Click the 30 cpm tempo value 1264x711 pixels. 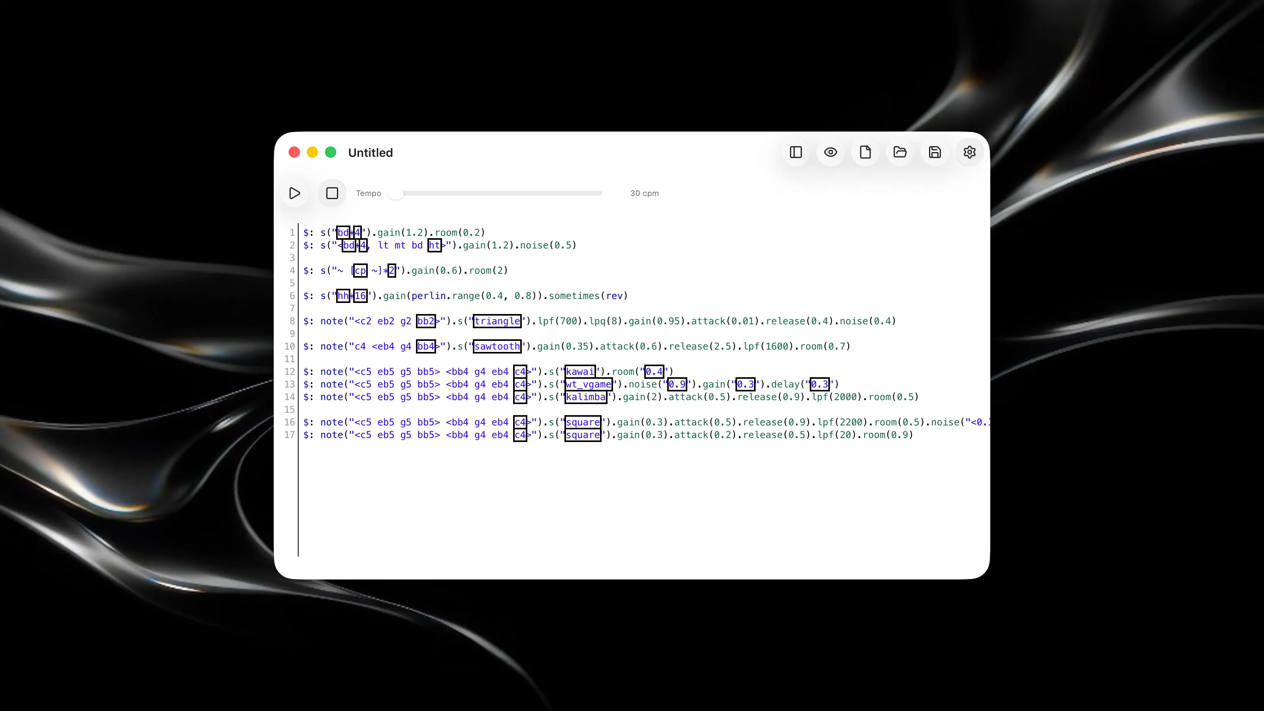644,193
